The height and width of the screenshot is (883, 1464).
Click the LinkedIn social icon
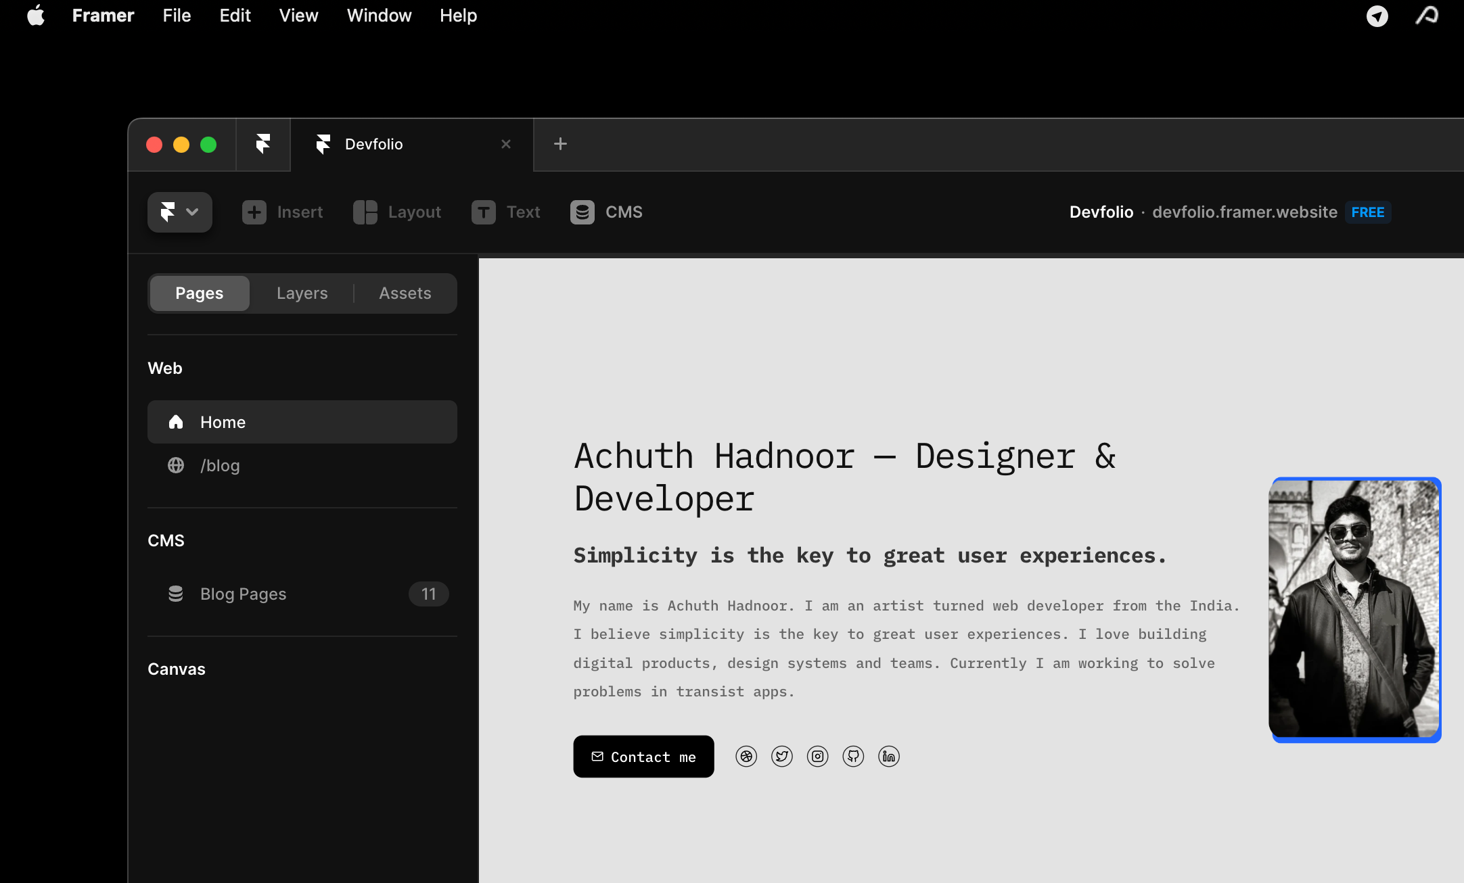888,757
